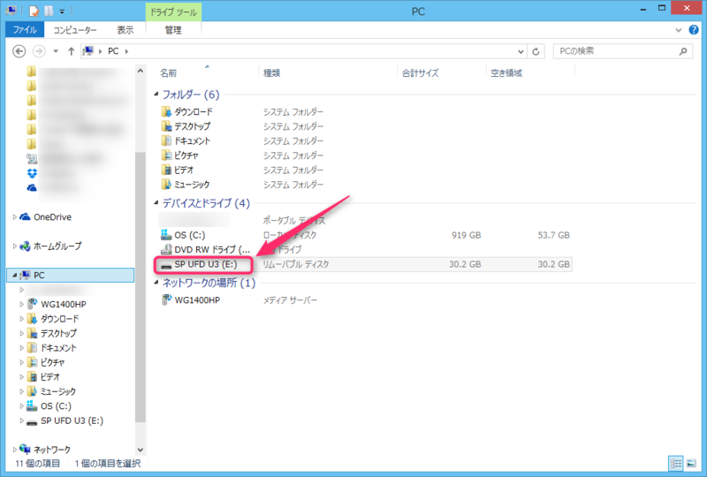Select the ビデオ folder icon in list
The height and width of the screenshot is (477, 707).
(166, 170)
